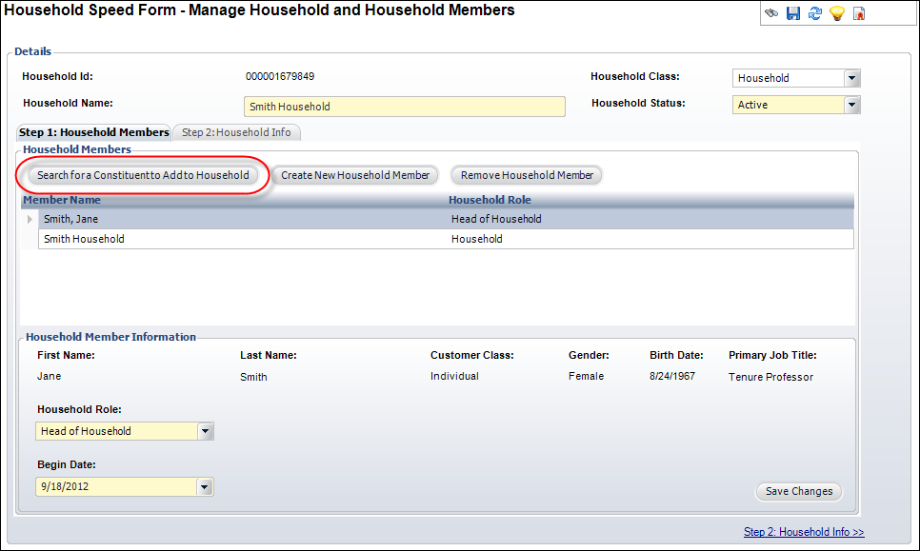Image resolution: width=920 pixels, height=551 pixels.
Task: Switch to Step 1: Household Members tab
Action: click(94, 132)
